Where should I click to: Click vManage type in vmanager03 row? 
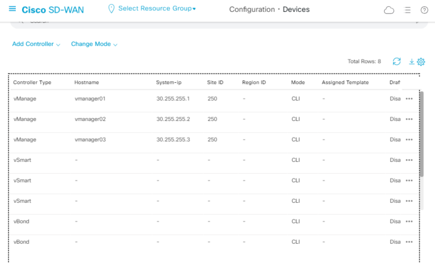(x=25, y=140)
